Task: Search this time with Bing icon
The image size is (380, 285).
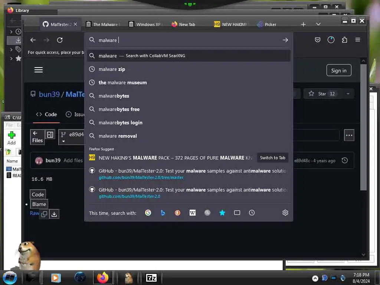Action: click(163, 213)
